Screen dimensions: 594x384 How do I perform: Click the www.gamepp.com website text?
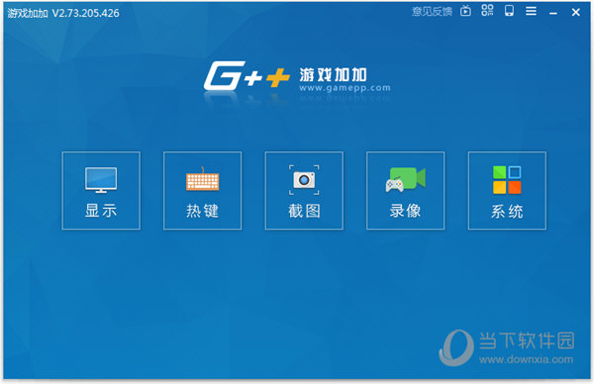(x=345, y=88)
